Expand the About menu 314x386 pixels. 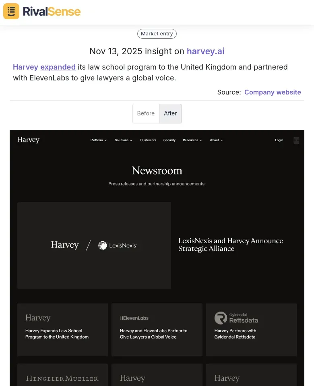click(x=217, y=140)
